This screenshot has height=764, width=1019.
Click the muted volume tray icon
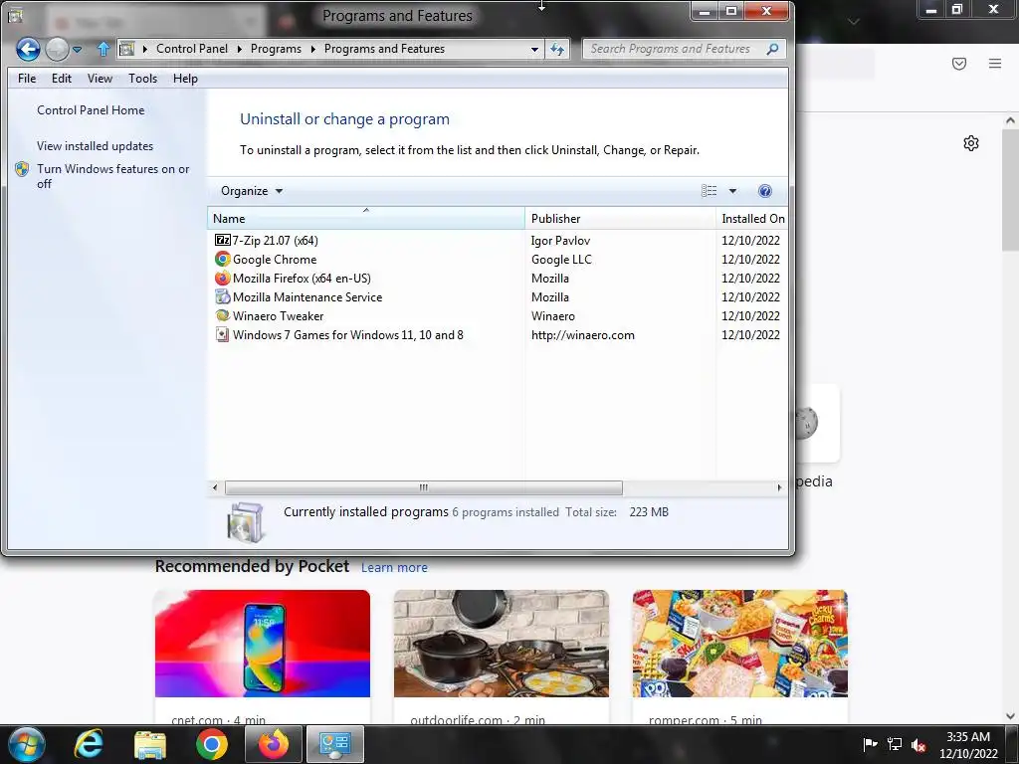click(918, 745)
